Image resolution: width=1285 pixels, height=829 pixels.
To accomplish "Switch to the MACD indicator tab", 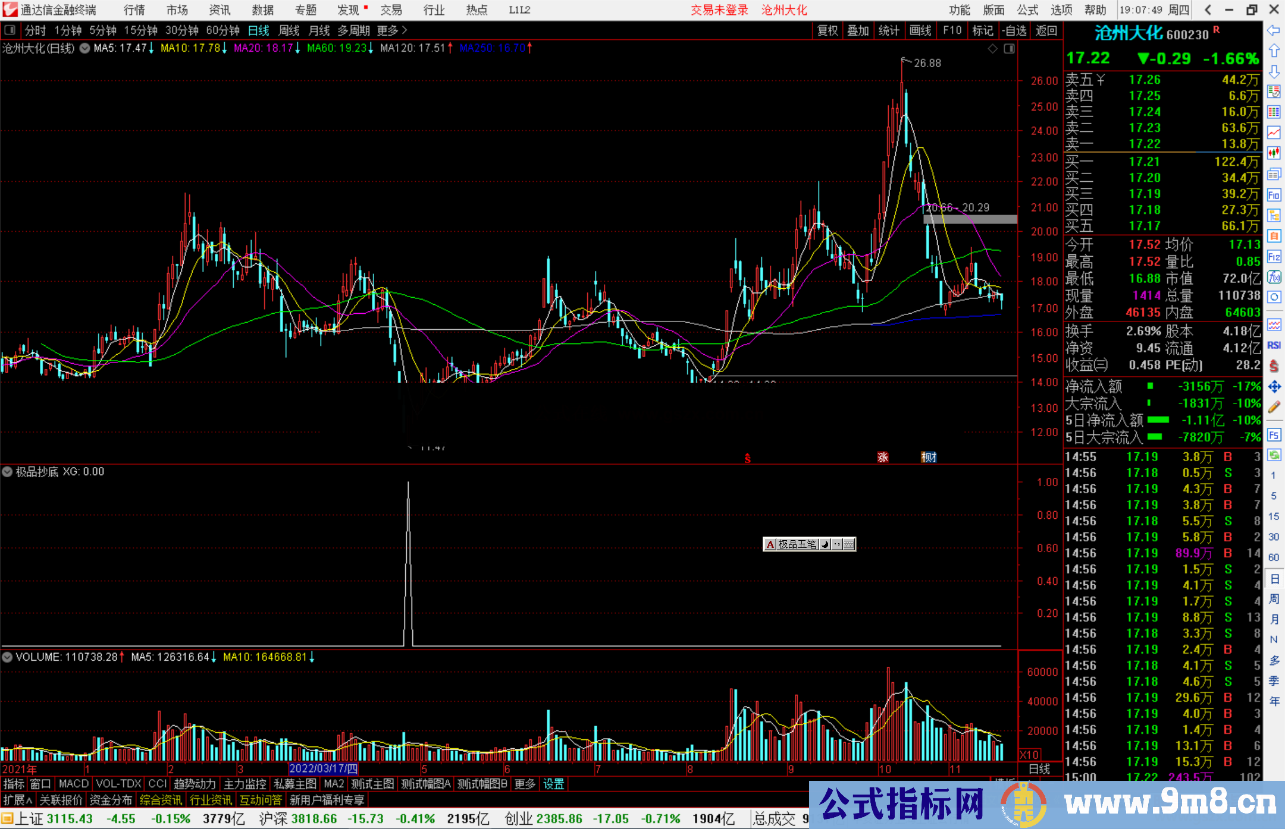I will click(74, 784).
